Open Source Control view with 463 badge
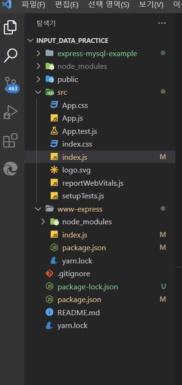182x385 pixels. coord(11,84)
